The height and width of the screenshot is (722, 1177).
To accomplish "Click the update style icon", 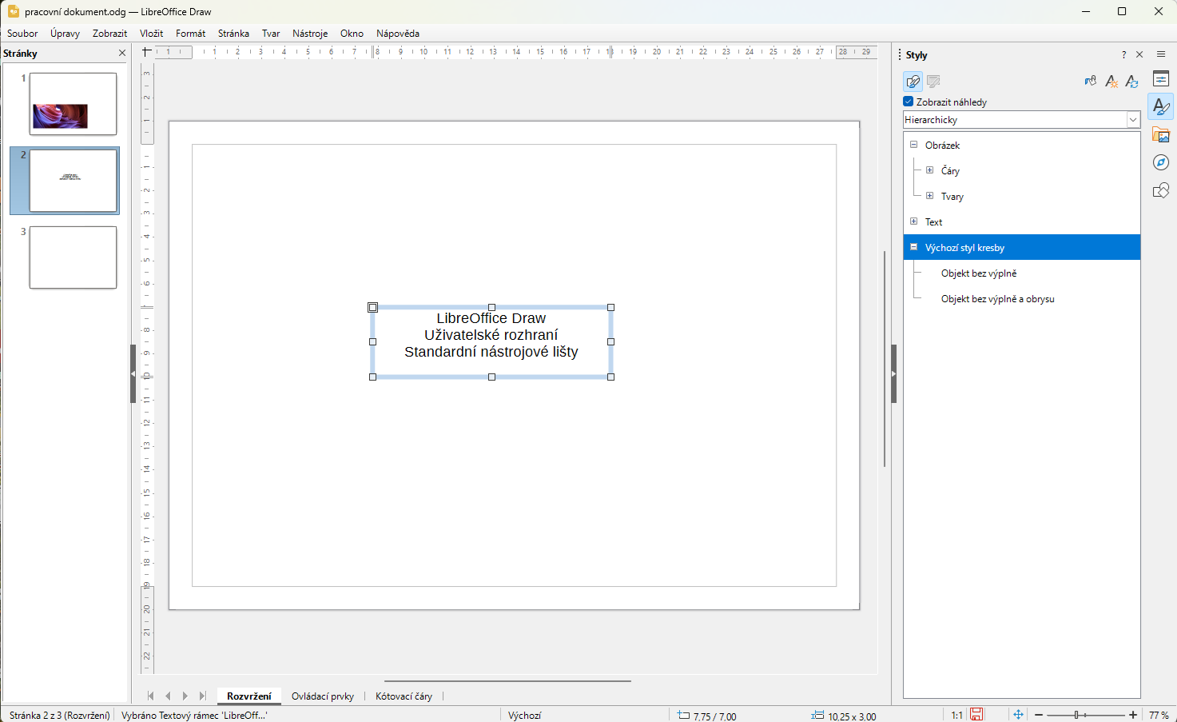I will 1131,82.
